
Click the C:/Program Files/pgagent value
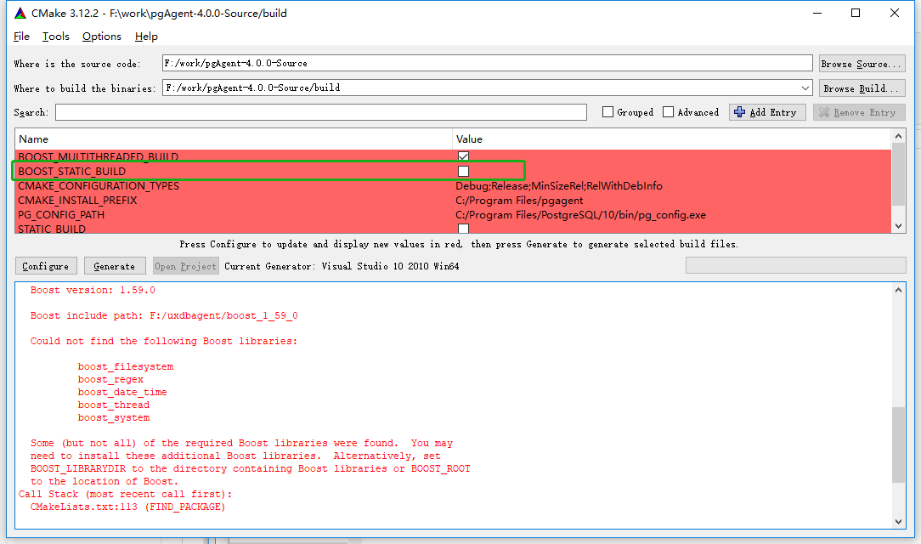pyautogui.click(x=519, y=201)
